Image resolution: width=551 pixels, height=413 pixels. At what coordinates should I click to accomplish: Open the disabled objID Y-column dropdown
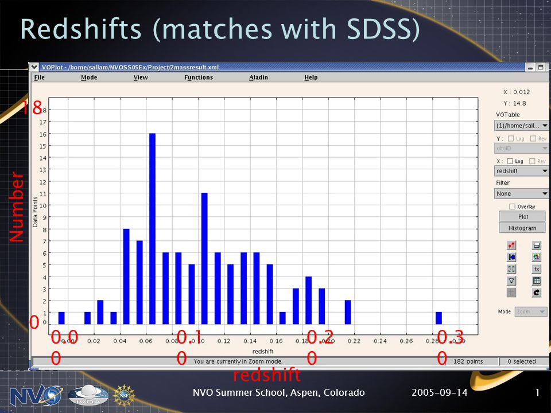(522, 149)
